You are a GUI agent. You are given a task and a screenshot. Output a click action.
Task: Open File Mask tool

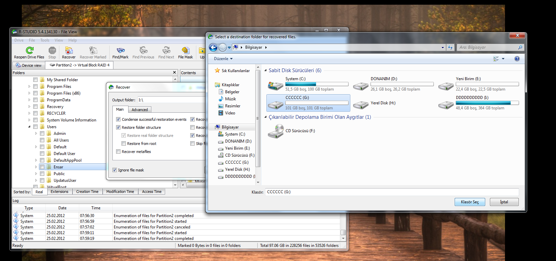[x=186, y=51]
